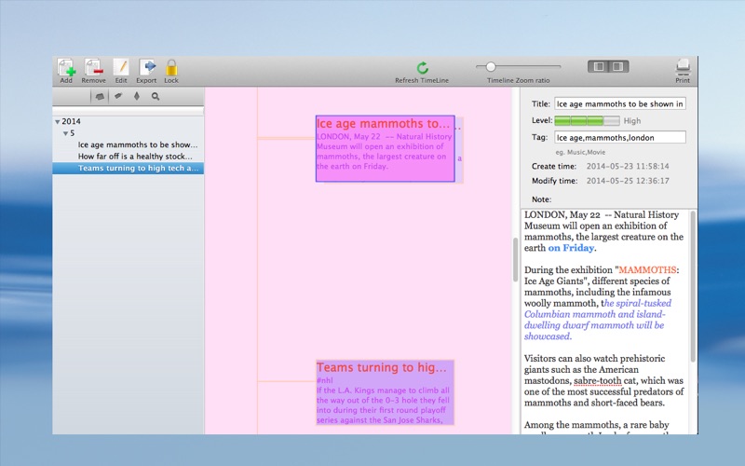
Task: Export notes with the Export arrow icon
Action: click(x=147, y=68)
